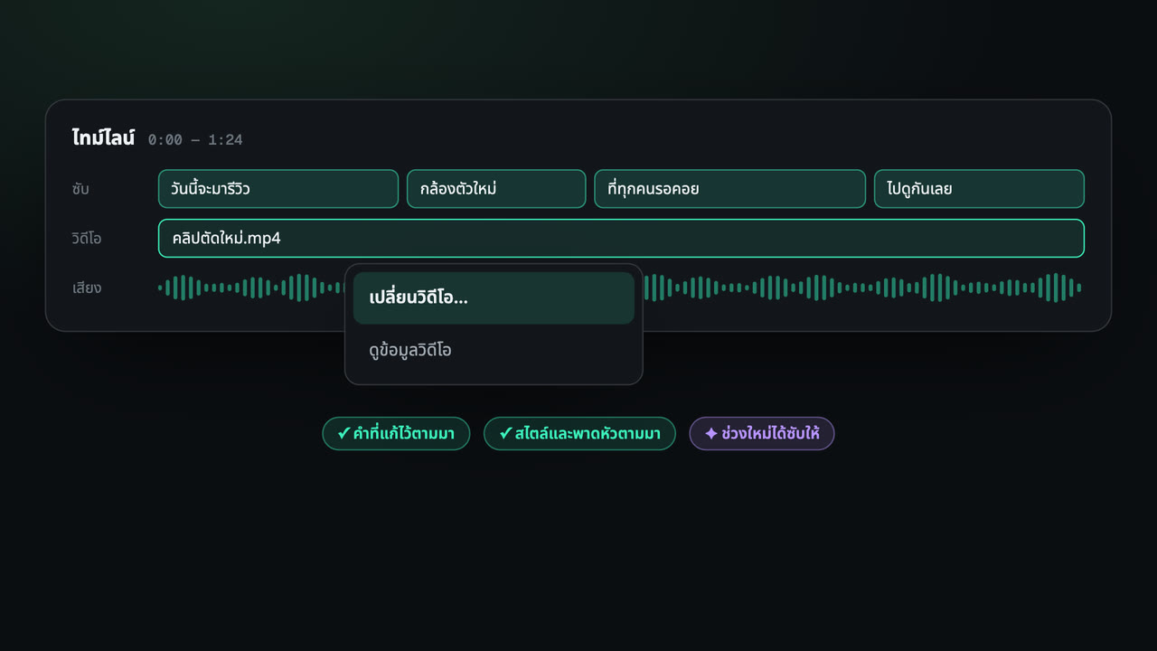Select the subtitle clip "วันนี้จะมารีวิว"
The width and height of the screenshot is (1157, 651).
278,189
